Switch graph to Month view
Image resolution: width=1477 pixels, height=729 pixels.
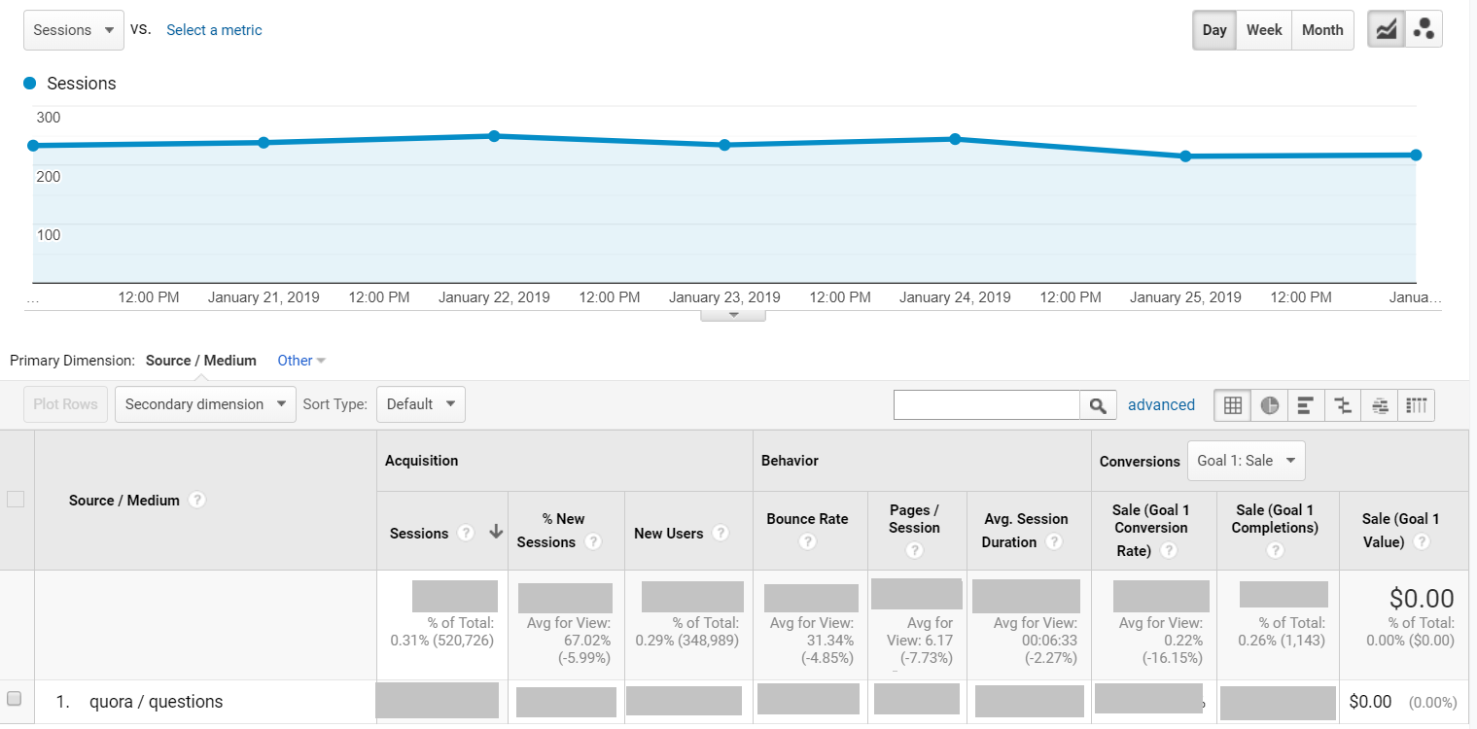click(1322, 29)
